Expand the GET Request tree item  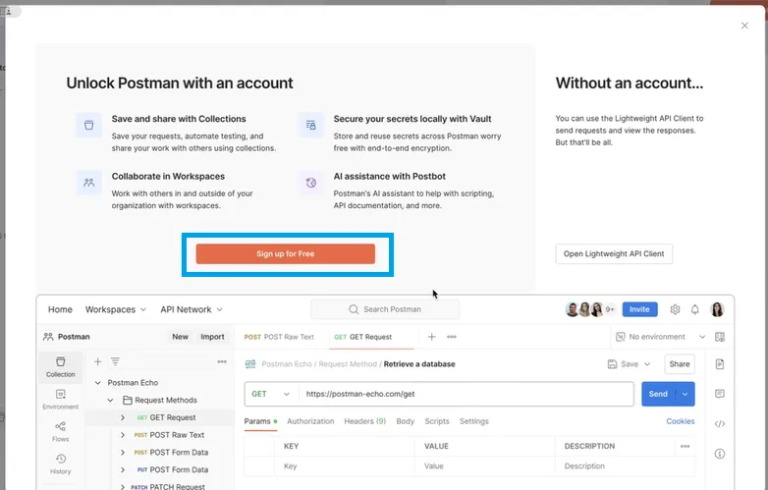click(123, 417)
